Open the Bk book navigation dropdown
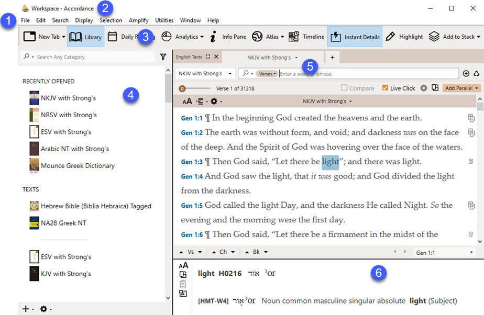 point(266,252)
